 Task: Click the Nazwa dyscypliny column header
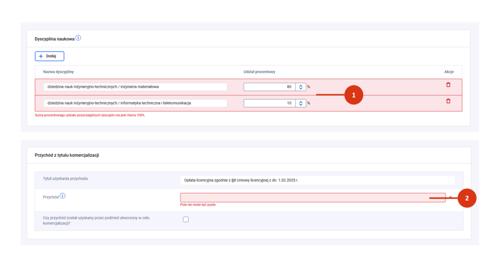58,72
